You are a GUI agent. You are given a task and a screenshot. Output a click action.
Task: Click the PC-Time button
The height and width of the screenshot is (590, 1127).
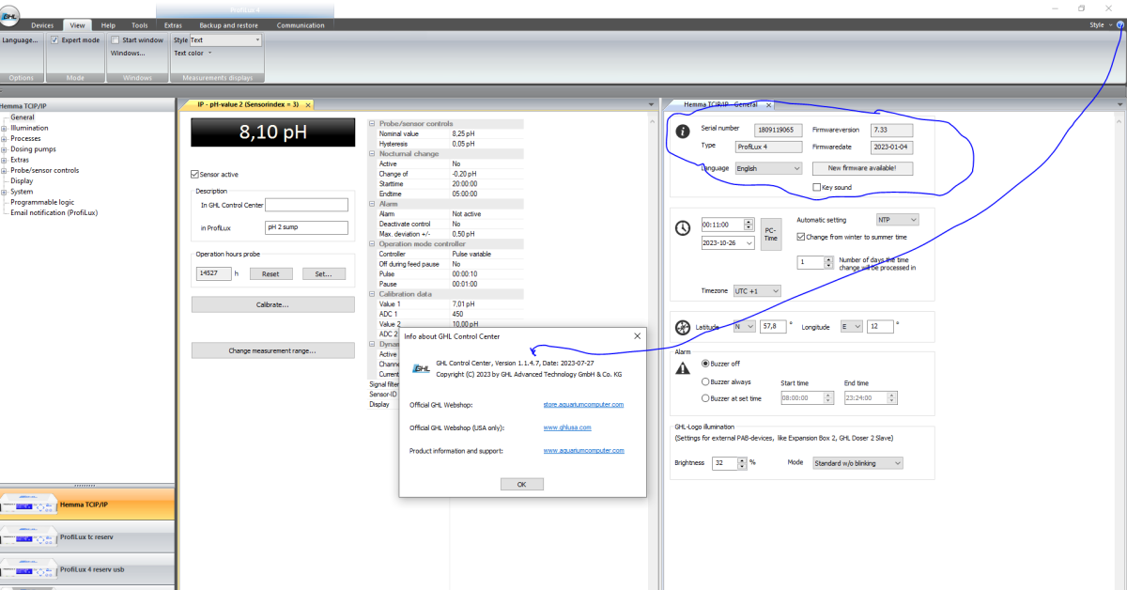pyautogui.click(x=770, y=233)
